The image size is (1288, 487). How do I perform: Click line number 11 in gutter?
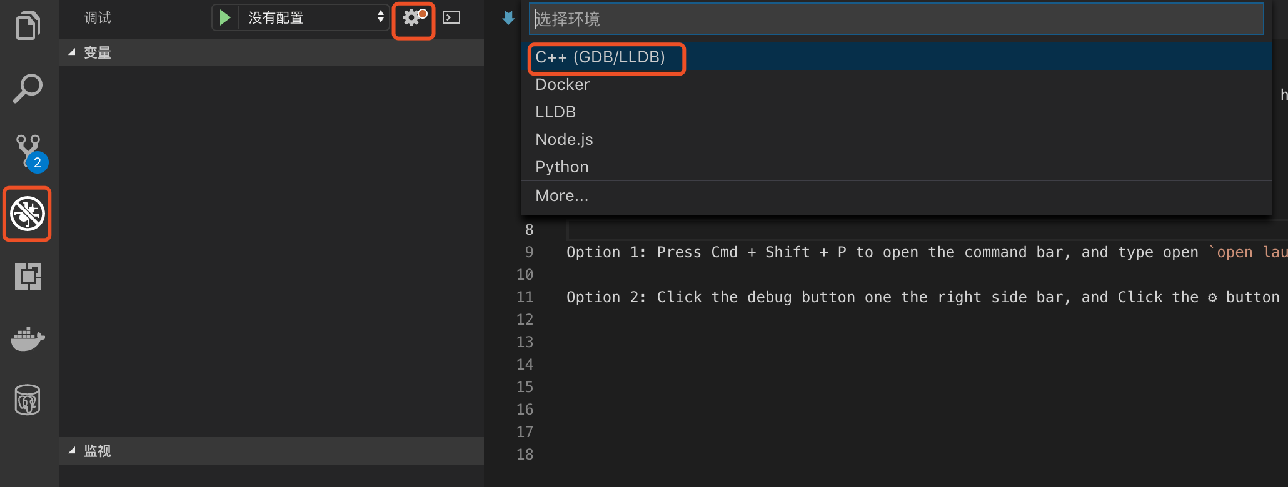[525, 297]
